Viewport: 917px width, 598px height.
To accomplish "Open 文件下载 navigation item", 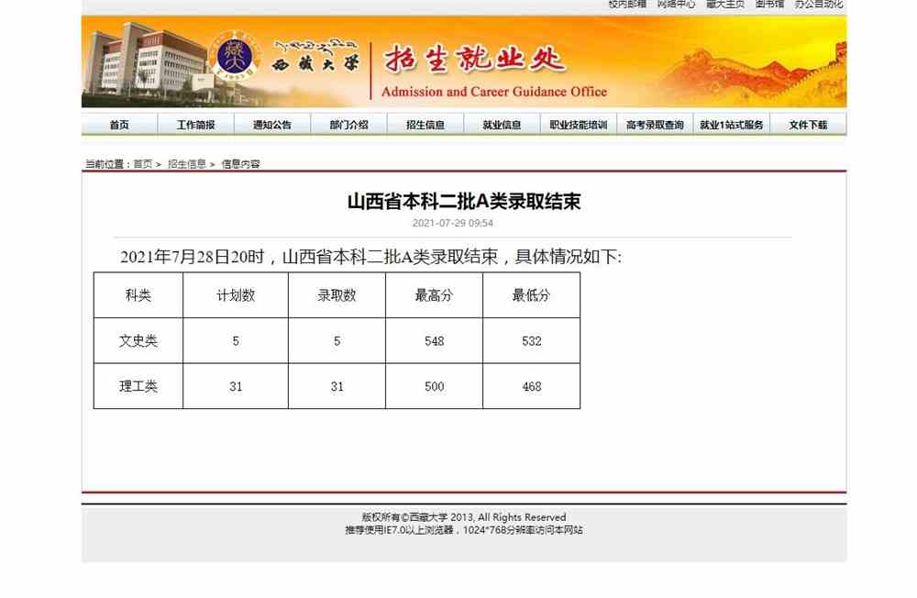I will (x=808, y=125).
